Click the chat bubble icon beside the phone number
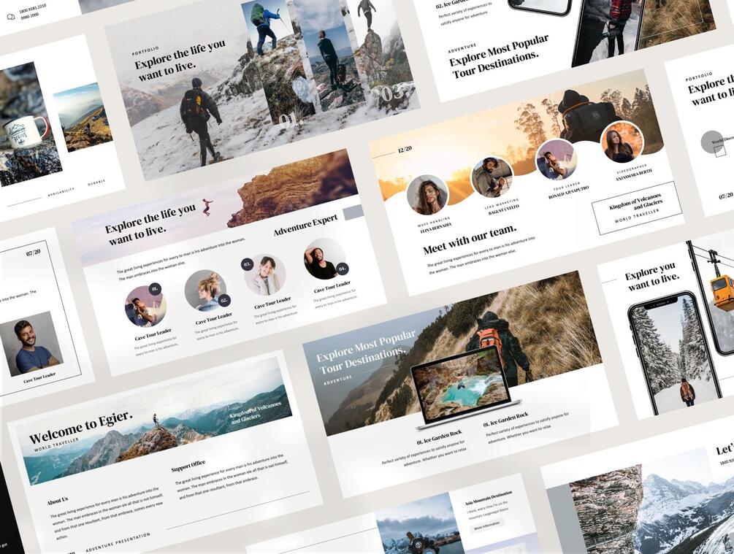Screen dimensions: 734x554 click(11, 17)
